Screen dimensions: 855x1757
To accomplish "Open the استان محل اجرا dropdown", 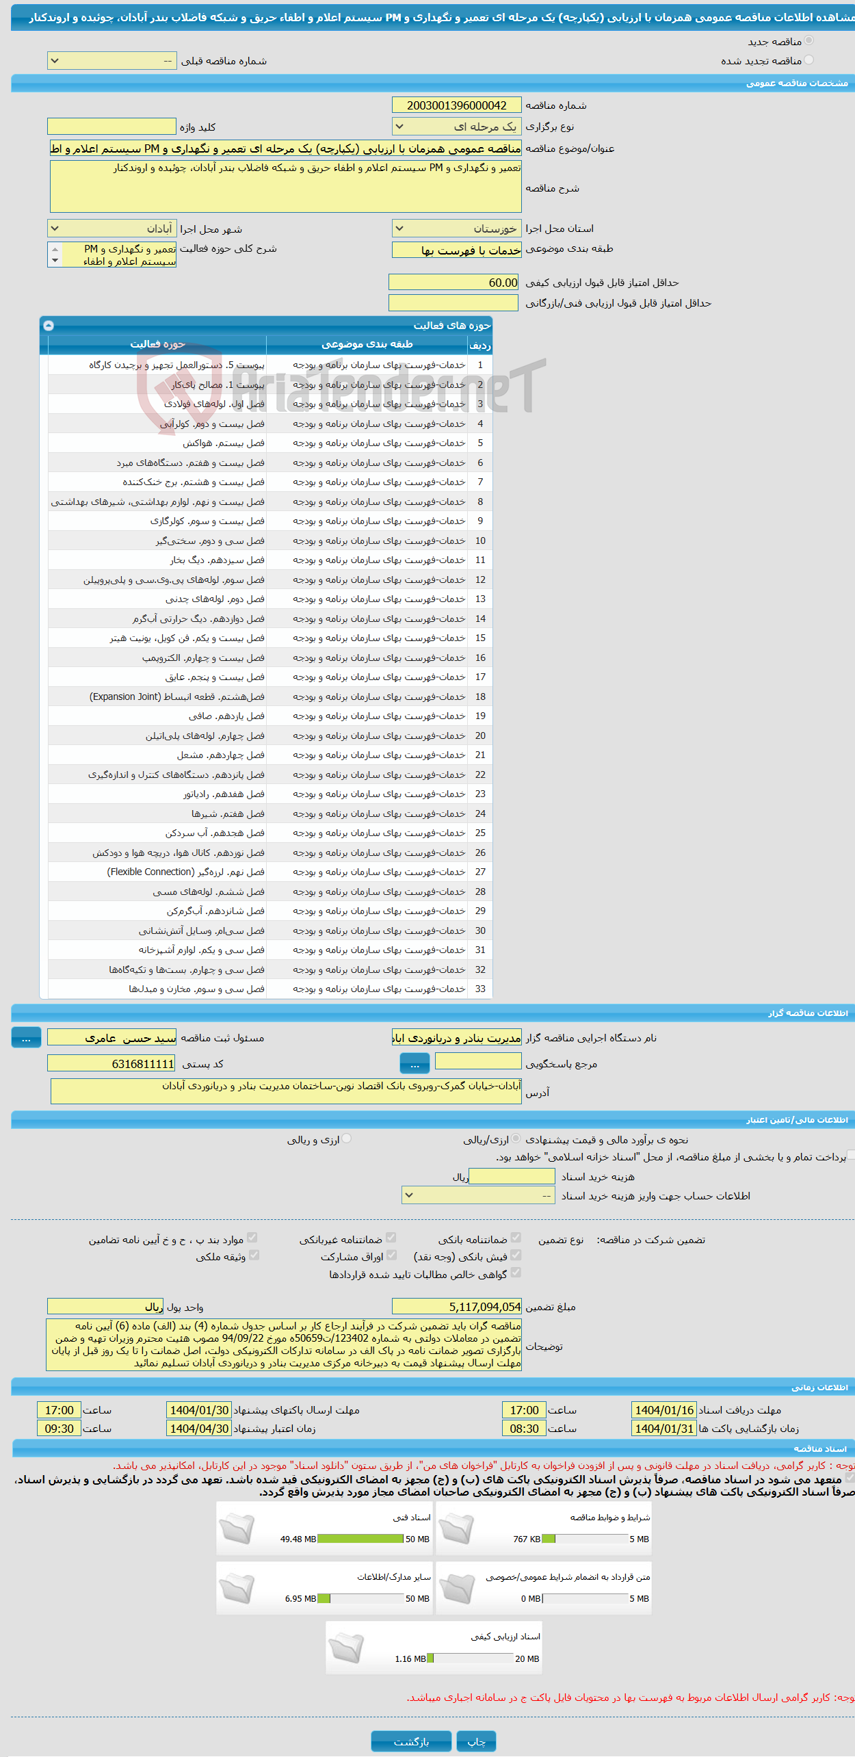I will 457,229.
